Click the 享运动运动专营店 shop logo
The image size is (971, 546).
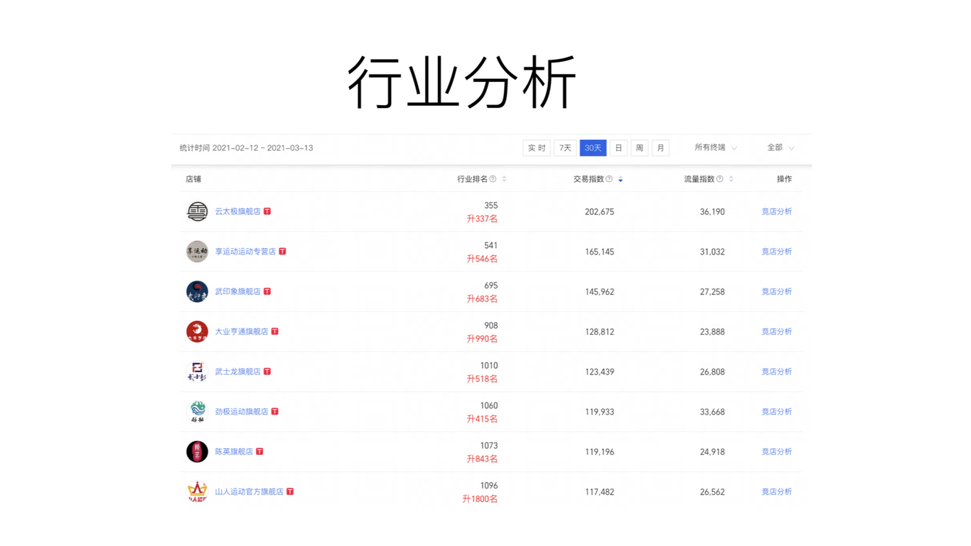tap(197, 252)
